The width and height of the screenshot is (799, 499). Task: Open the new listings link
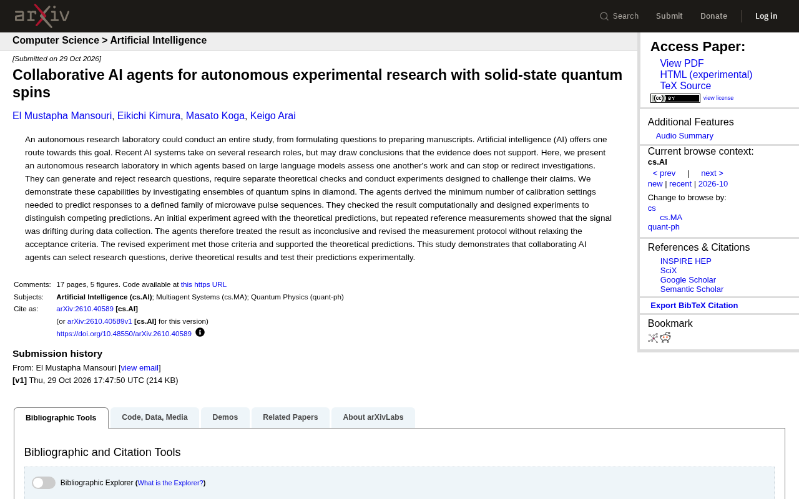[655, 184]
